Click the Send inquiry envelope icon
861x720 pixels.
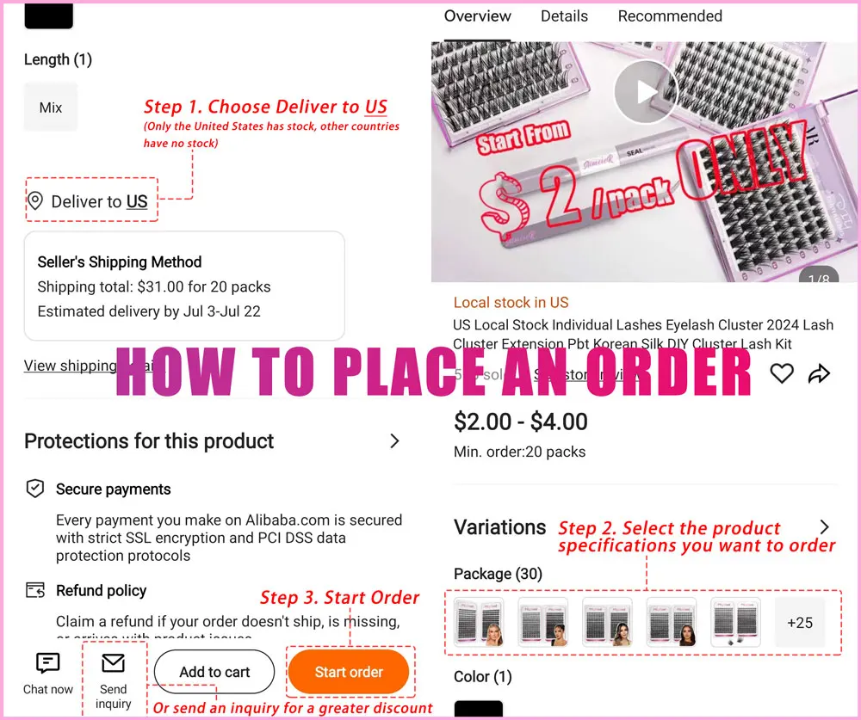[113, 663]
